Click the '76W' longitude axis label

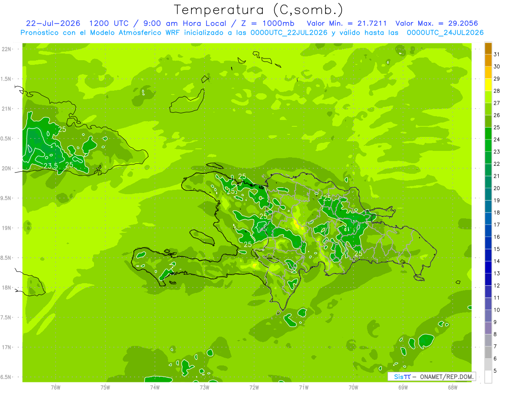[x=55, y=387]
